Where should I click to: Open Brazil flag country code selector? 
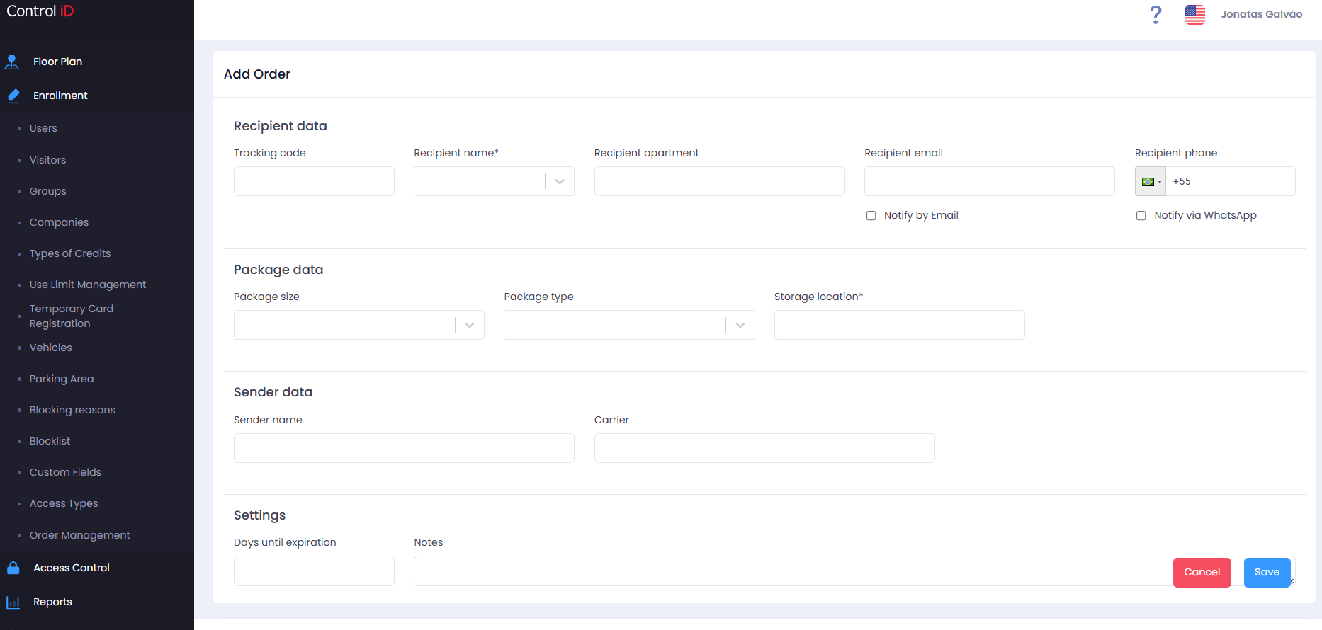point(1151,182)
